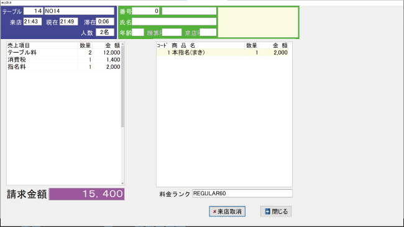Image resolution: width=404 pixels, height=227 pixels.
Task: Select the 本指名(まき) product row
Action: [x=223, y=53]
